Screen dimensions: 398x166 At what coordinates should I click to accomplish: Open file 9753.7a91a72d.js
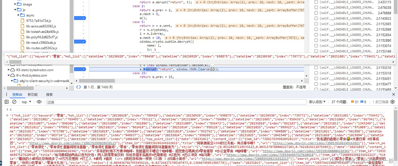pyautogui.click(x=38, y=21)
